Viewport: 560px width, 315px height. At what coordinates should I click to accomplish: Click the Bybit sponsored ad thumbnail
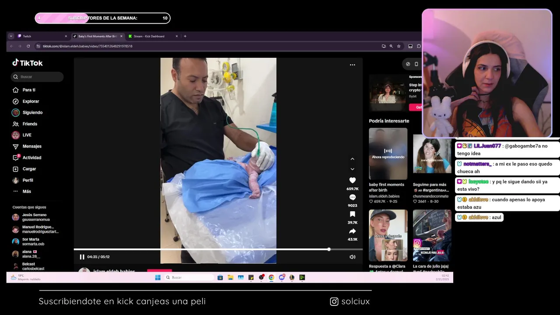(388, 93)
